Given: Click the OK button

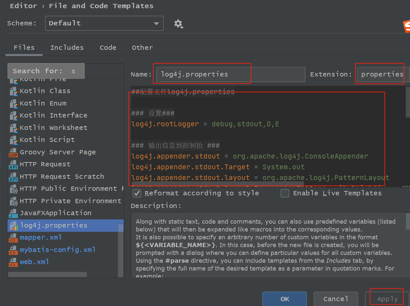Looking at the screenshot, I should 284,299.
